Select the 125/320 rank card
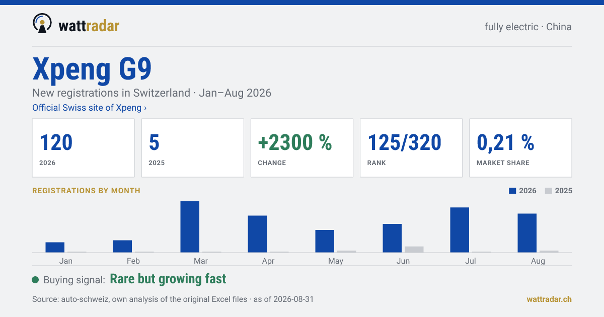Viewport: 604px width, 317px height. [411, 148]
